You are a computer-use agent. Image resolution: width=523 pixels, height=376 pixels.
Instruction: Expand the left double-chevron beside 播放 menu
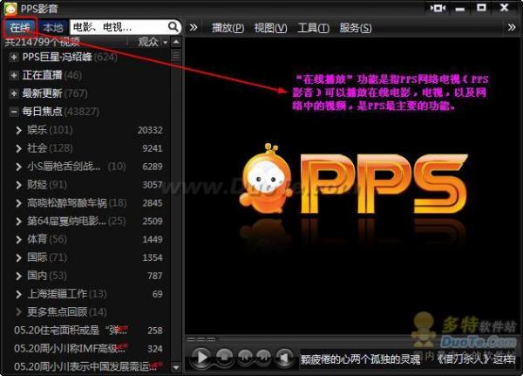coord(194,27)
